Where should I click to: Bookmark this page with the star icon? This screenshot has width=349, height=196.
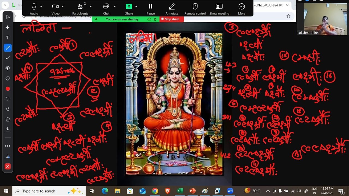[x=288, y=16]
